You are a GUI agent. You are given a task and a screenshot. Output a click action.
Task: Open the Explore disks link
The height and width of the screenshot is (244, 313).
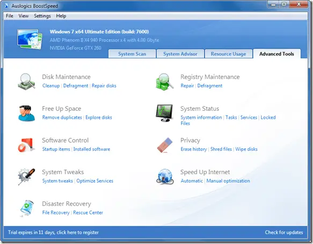click(x=99, y=117)
